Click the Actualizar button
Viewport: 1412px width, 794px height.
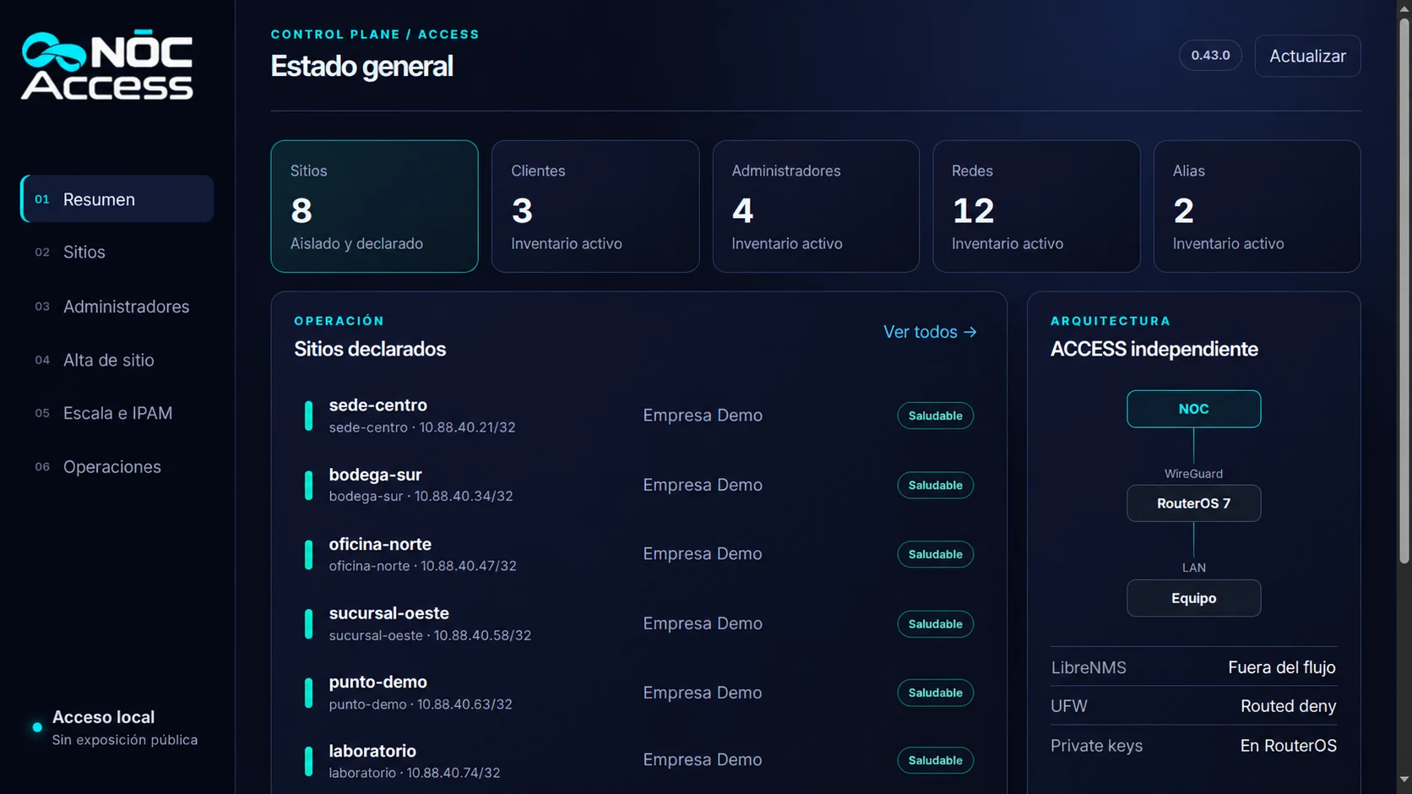(1307, 56)
